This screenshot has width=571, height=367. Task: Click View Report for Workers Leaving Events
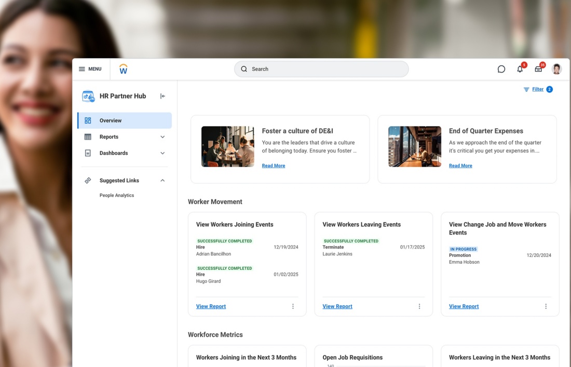(x=337, y=306)
